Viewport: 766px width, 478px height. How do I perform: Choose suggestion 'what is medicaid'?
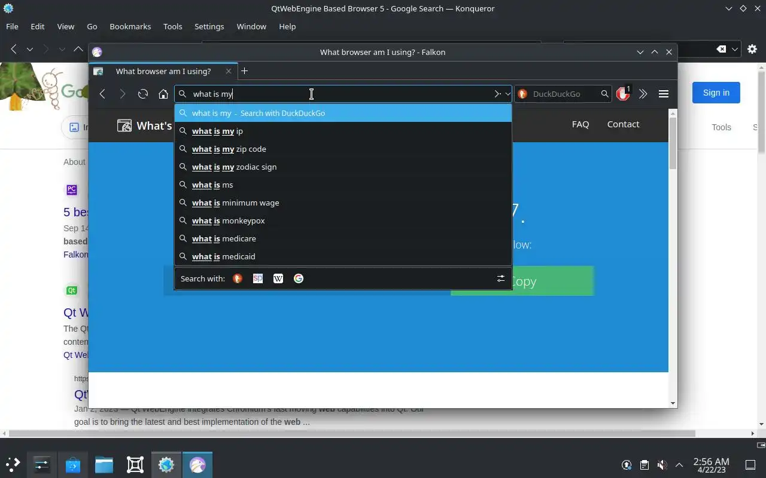click(343, 256)
